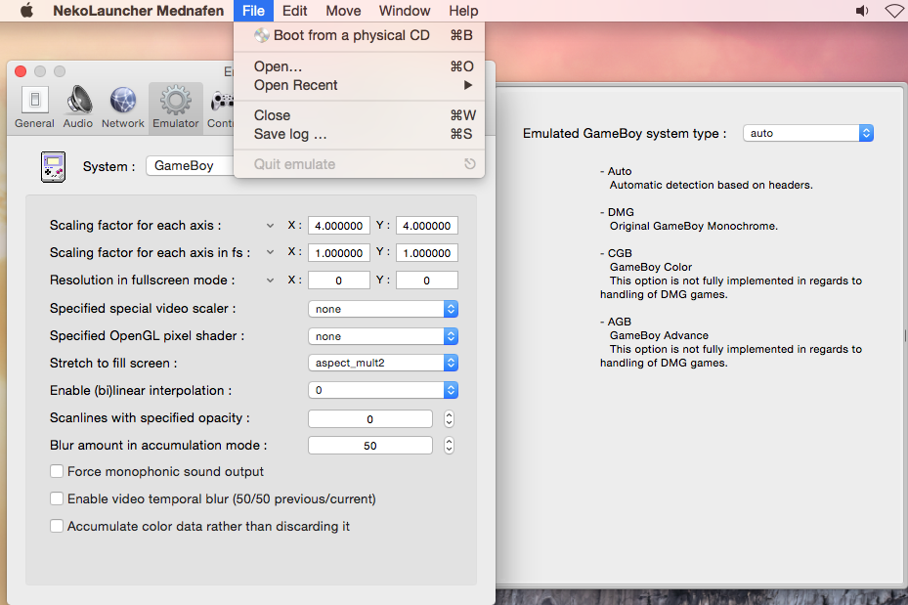The image size is (908, 605).
Task: Choose Save log ... menu item
Action: [359, 134]
